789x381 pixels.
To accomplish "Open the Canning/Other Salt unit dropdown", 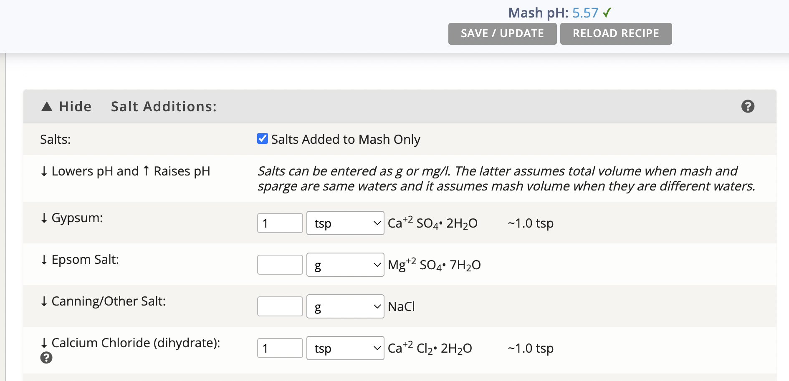I will coord(345,306).
